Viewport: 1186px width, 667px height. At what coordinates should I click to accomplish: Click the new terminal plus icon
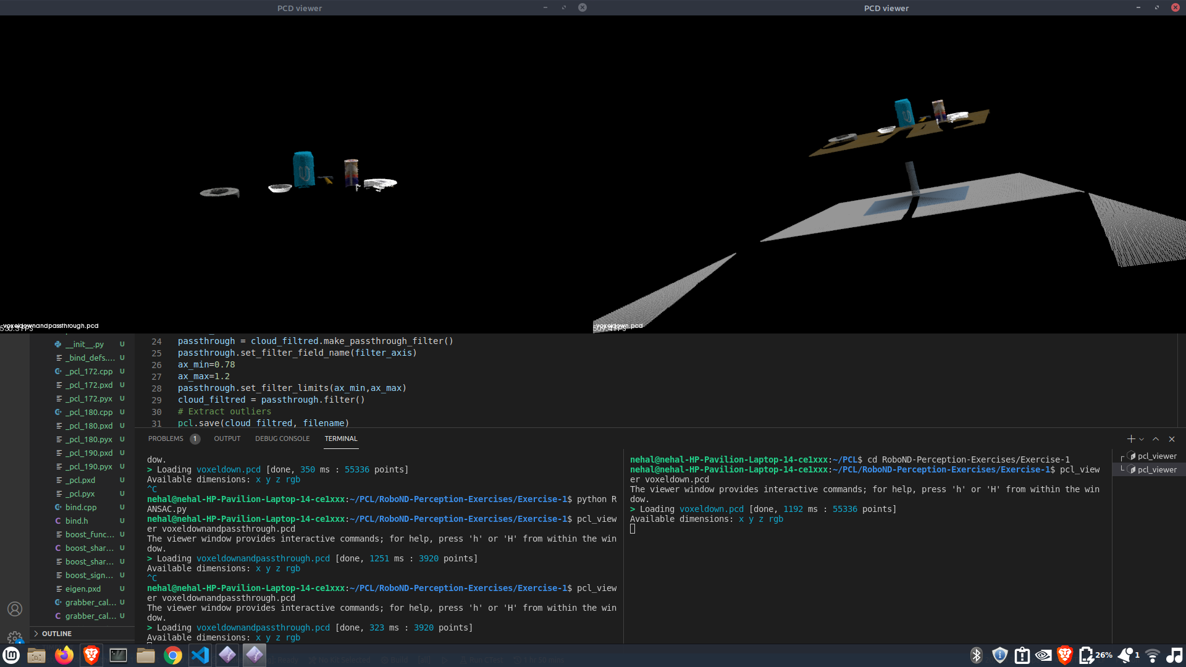click(1130, 439)
